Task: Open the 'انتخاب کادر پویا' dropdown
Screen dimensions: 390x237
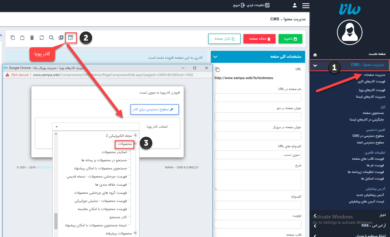Action: coord(96,126)
